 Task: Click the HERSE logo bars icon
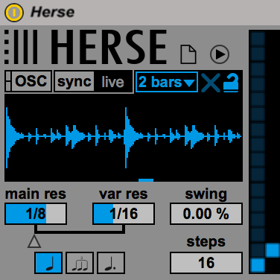(21, 47)
